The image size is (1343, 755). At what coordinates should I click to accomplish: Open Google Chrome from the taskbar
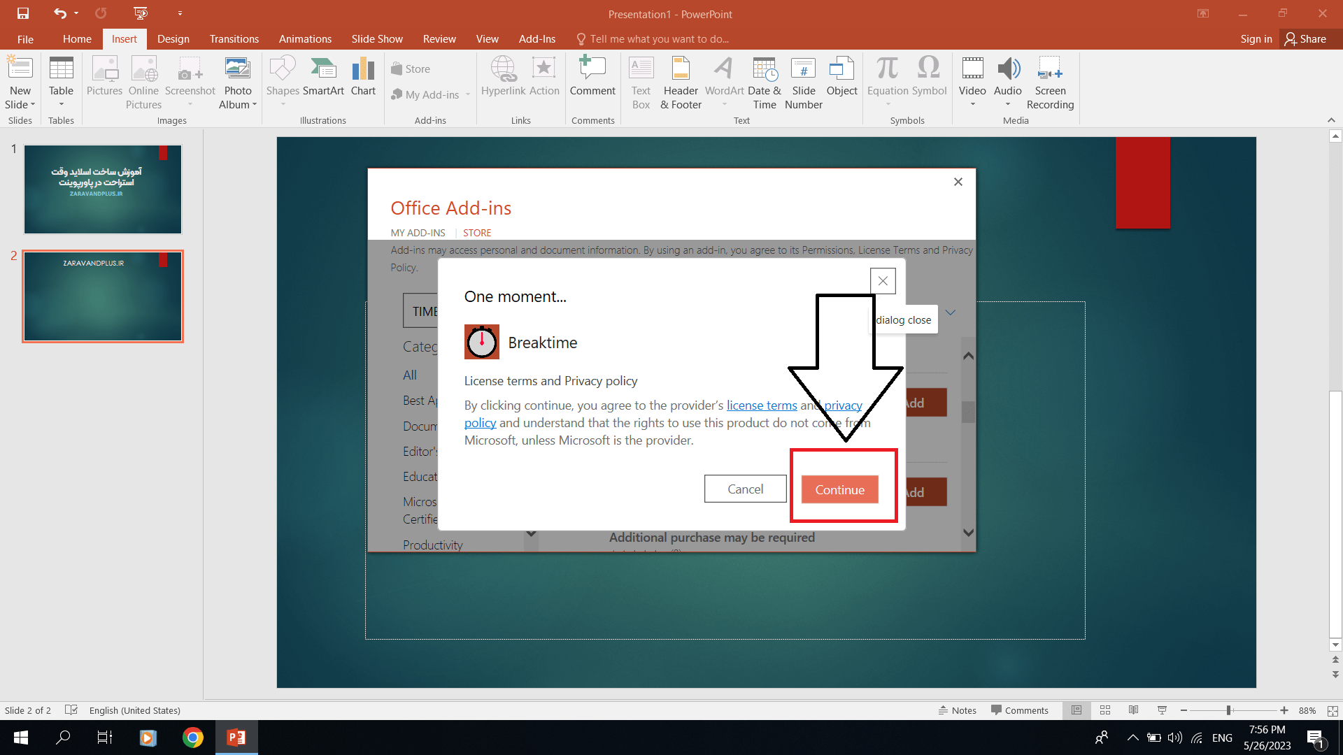click(192, 738)
